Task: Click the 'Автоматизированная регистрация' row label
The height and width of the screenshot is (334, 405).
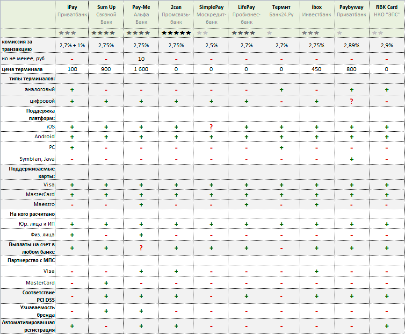Action: pos(28,326)
